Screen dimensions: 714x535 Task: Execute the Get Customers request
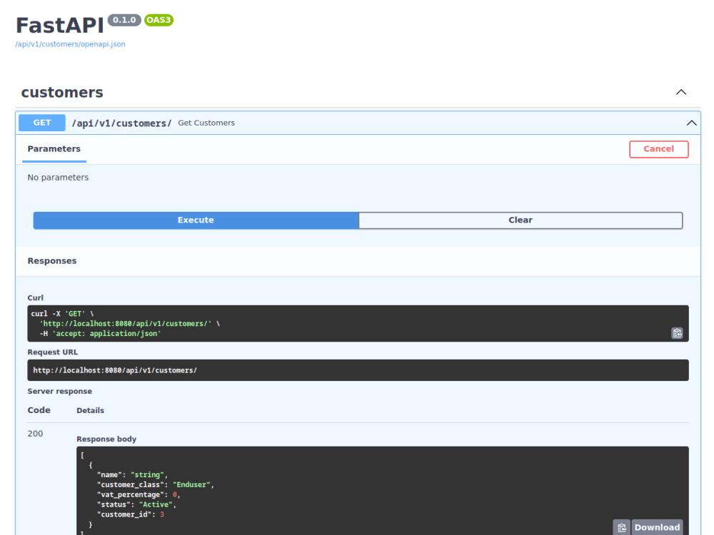pos(195,220)
